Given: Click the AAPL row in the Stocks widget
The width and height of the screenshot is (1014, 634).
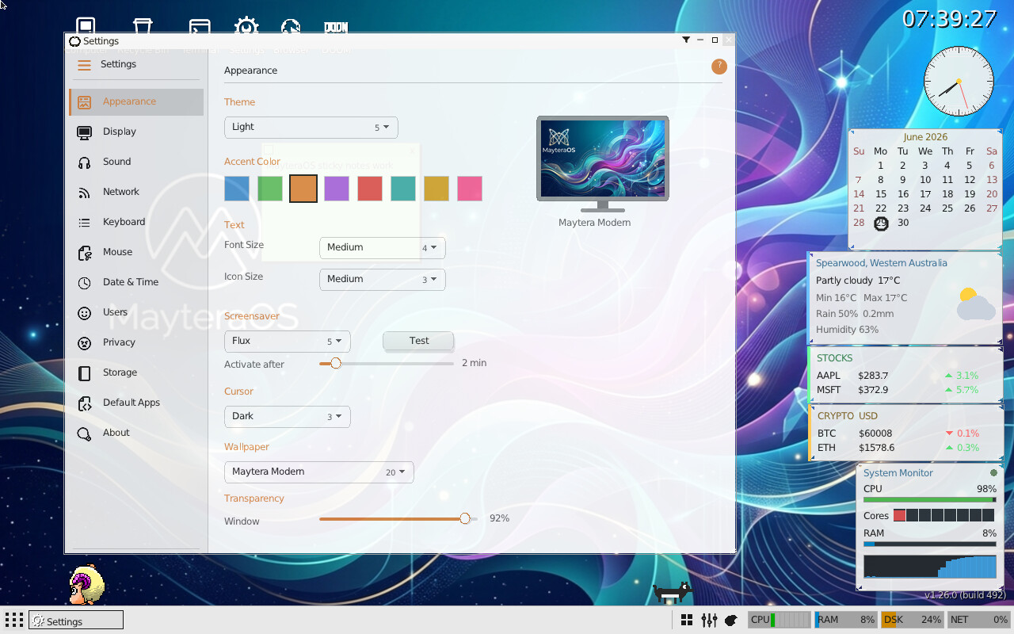Looking at the screenshot, I should pos(905,376).
